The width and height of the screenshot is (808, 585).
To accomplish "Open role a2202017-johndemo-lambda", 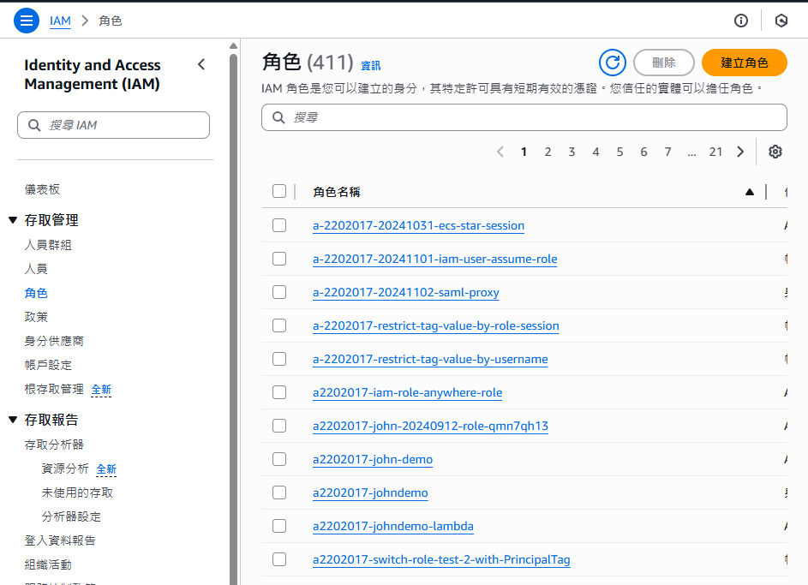I will pos(393,526).
